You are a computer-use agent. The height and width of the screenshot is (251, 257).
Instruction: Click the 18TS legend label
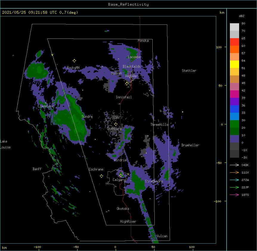click(245, 195)
